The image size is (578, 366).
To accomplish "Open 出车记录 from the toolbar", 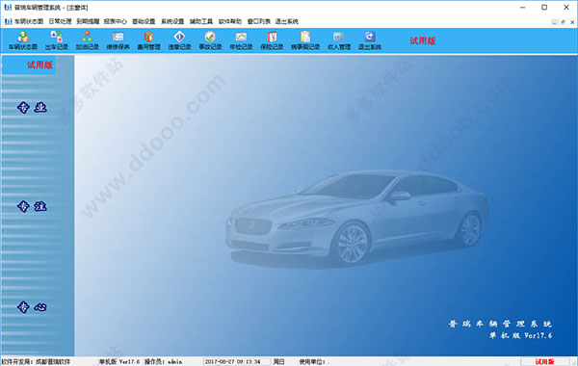I will pyautogui.click(x=57, y=40).
